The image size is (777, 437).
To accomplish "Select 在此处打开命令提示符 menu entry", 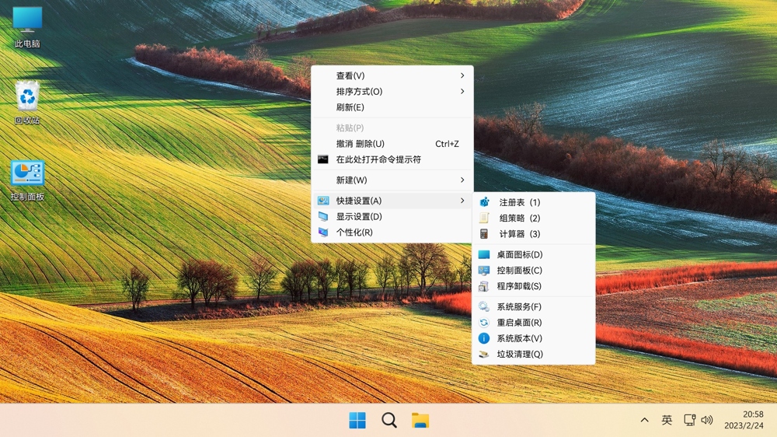I will point(378,159).
